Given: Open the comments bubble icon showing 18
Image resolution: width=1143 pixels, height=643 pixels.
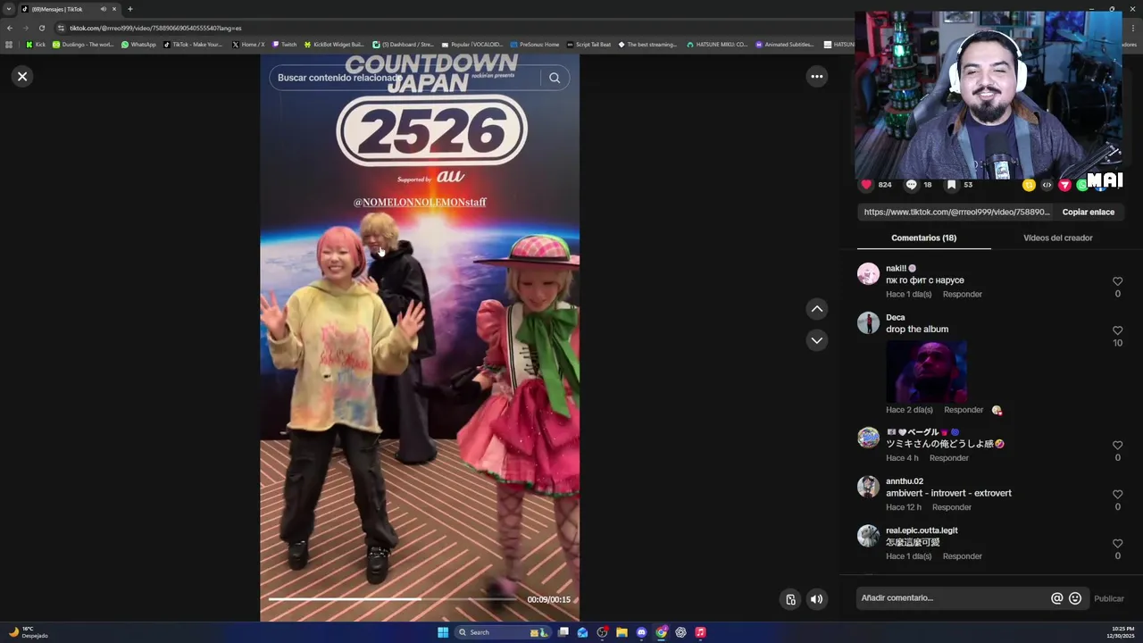Looking at the screenshot, I should 911,185.
